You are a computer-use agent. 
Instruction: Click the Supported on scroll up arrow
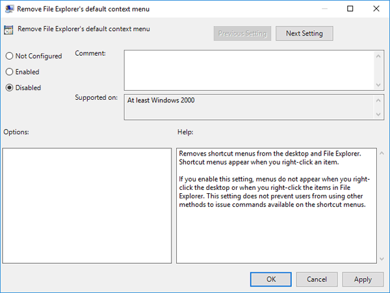tap(379, 100)
